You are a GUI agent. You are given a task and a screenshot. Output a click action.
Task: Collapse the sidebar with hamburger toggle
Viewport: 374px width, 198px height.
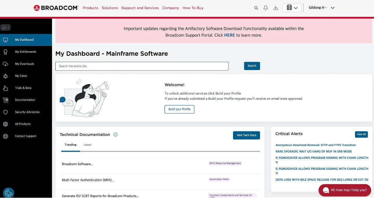pos(5,27)
